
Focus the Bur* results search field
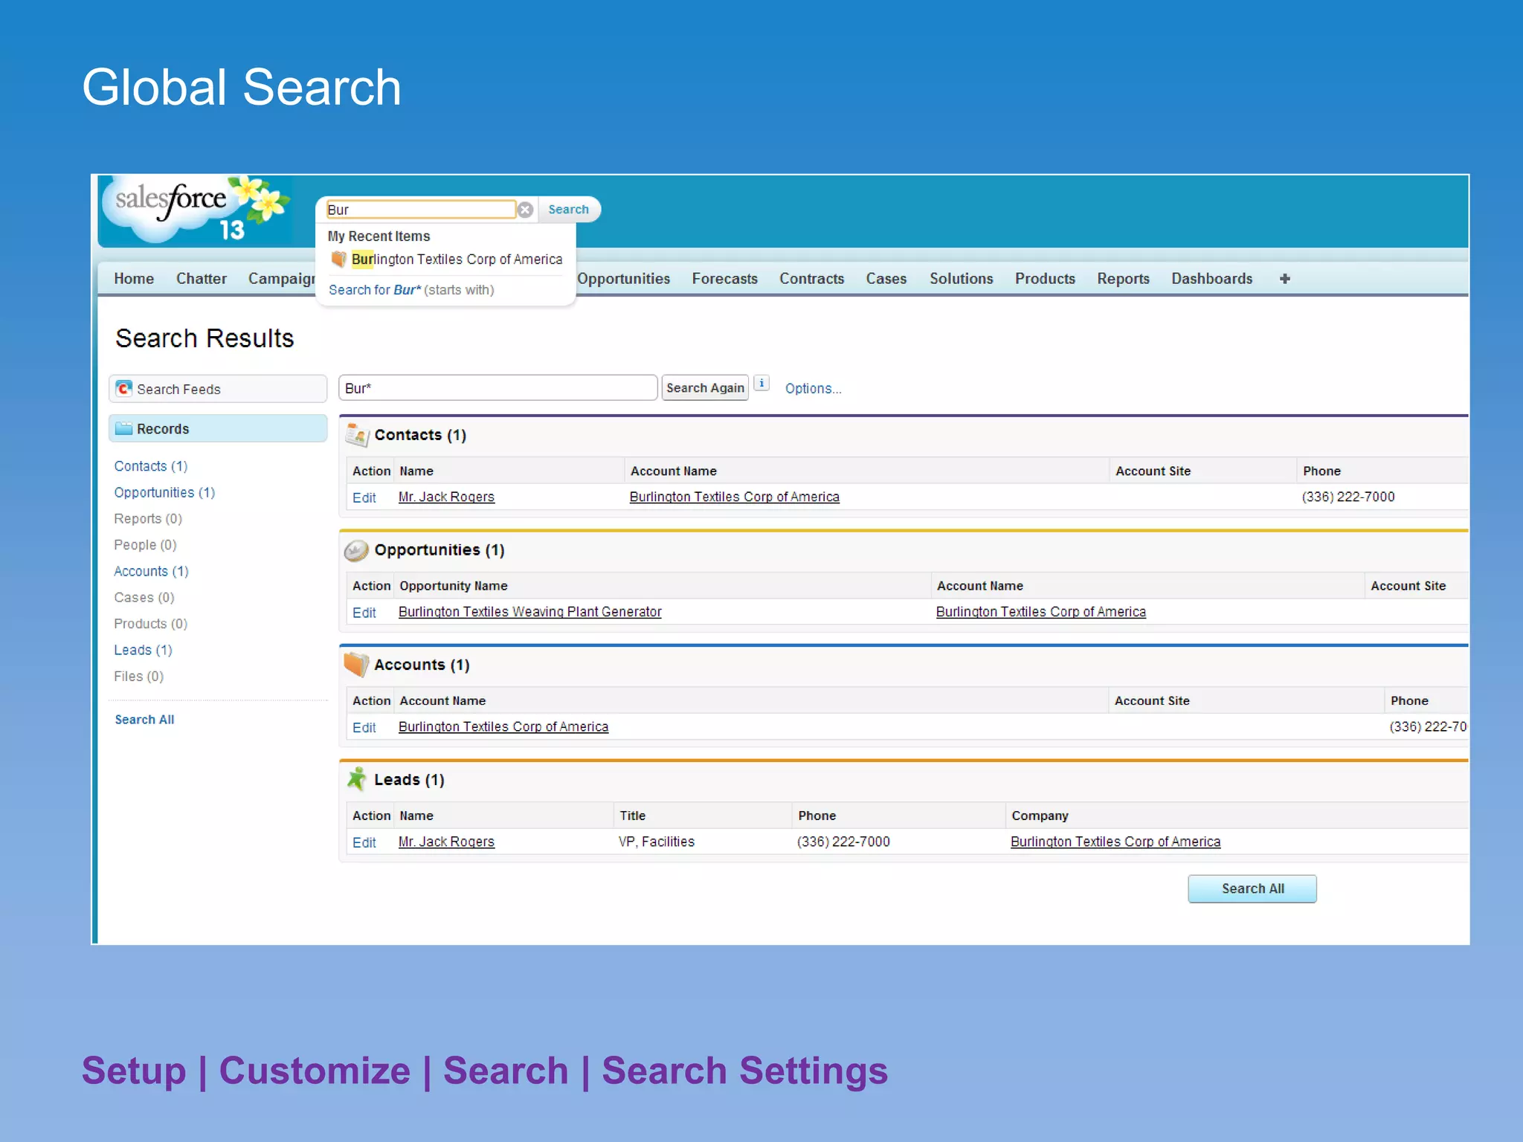(498, 388)
